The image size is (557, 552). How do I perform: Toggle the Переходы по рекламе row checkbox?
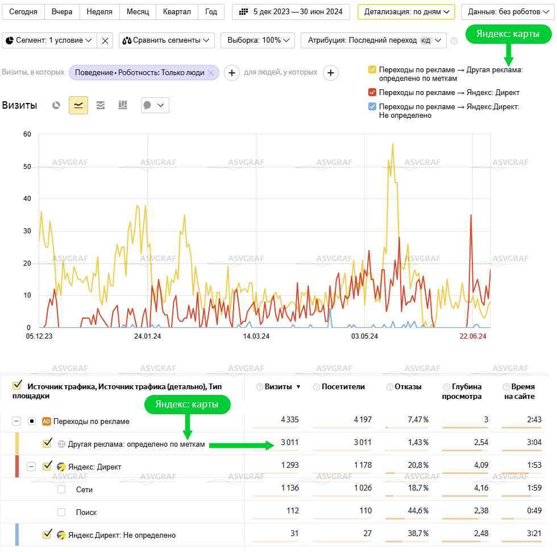32,422
